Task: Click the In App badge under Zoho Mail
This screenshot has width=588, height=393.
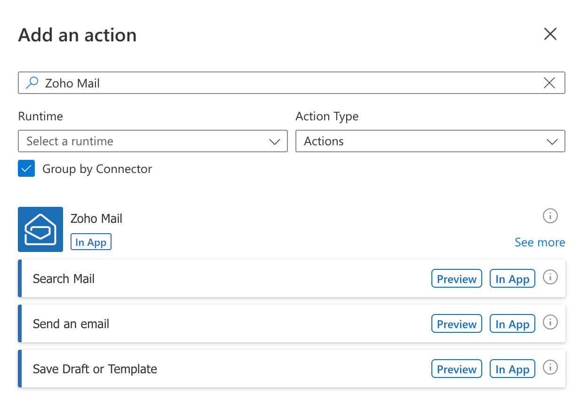Action: [91, 243]
